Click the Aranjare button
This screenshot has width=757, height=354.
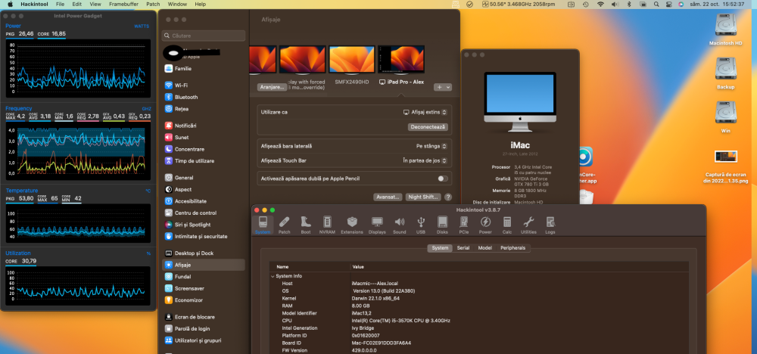[x=271, y=87]
